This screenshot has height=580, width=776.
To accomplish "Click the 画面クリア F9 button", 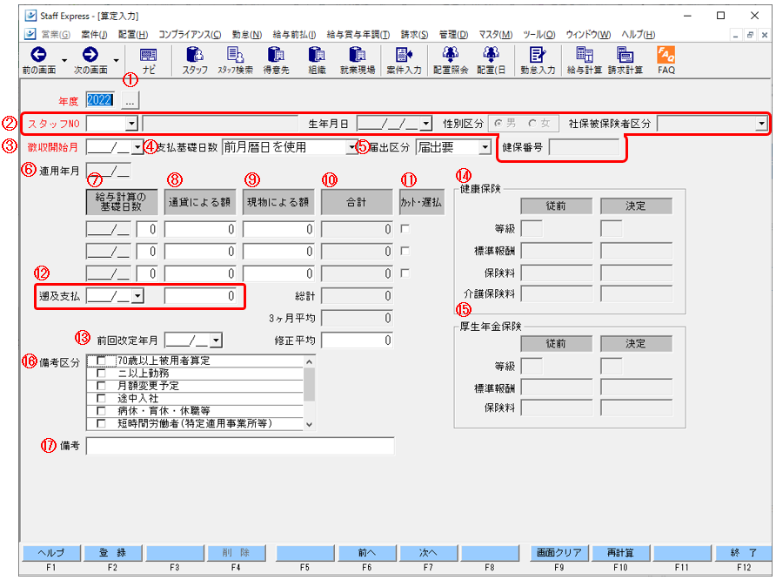I will click(x=559, y=553).
